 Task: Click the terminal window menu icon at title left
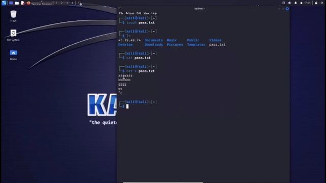point(120,9)
